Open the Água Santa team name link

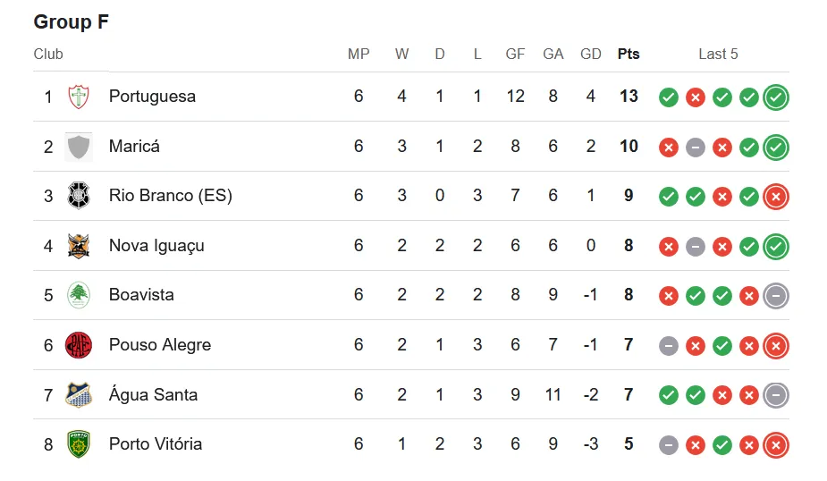pos(153,394)
